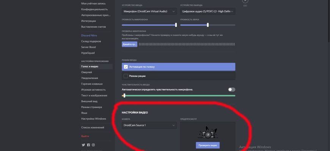Viewport: 330px width, 151px height.
Task: Click the camera illustration in preview
Action: click(207, 133)
